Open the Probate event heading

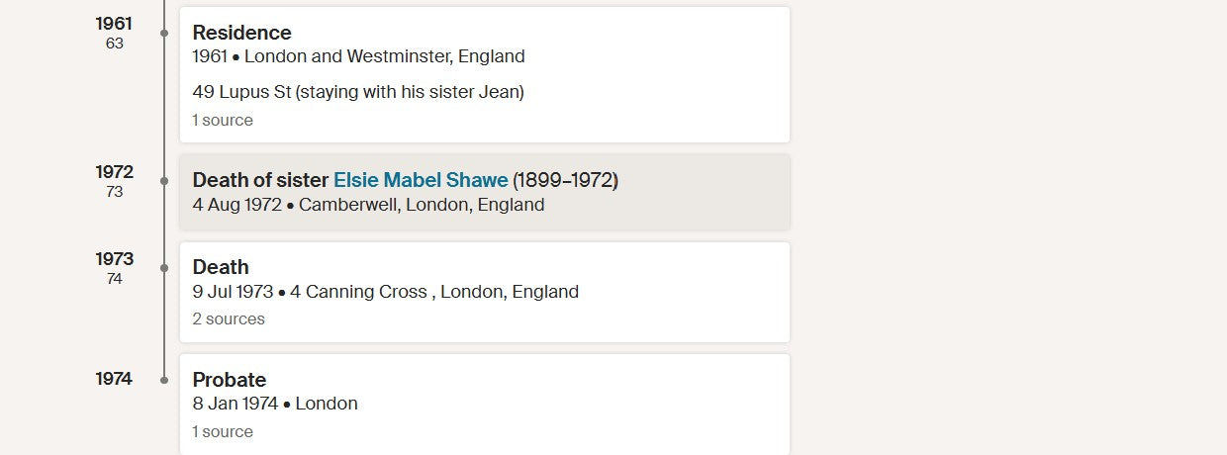[x=230, y=380]
